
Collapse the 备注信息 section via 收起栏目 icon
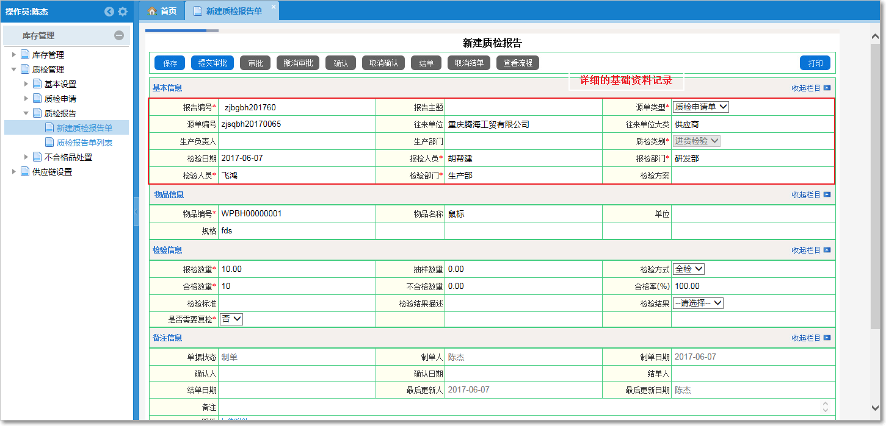[827, 338]
